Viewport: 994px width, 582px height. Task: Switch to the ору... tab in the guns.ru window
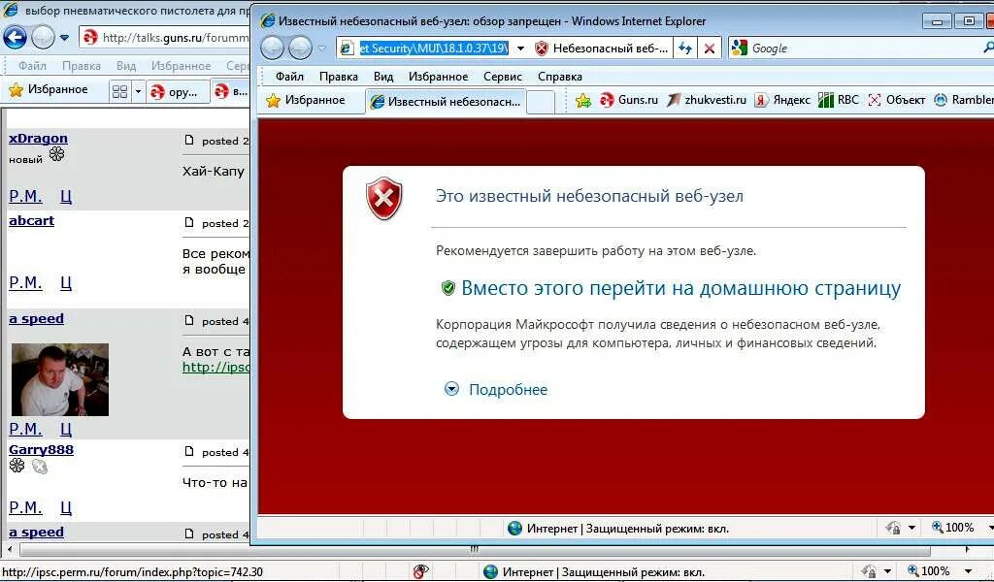pyautogui.click(x=176, y=92)
